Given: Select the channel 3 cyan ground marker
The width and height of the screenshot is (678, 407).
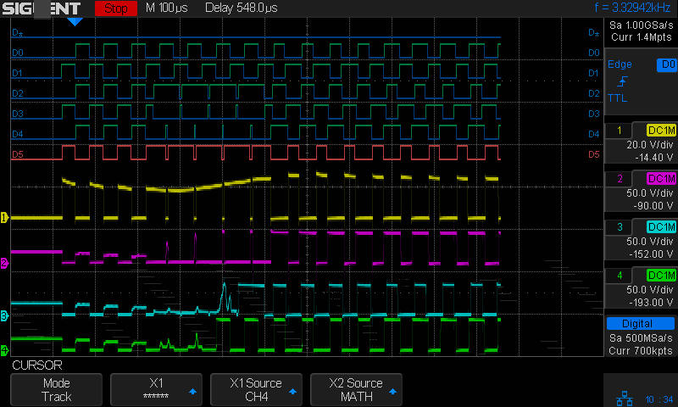Looking at the screenshot, I should coord(4,315).
